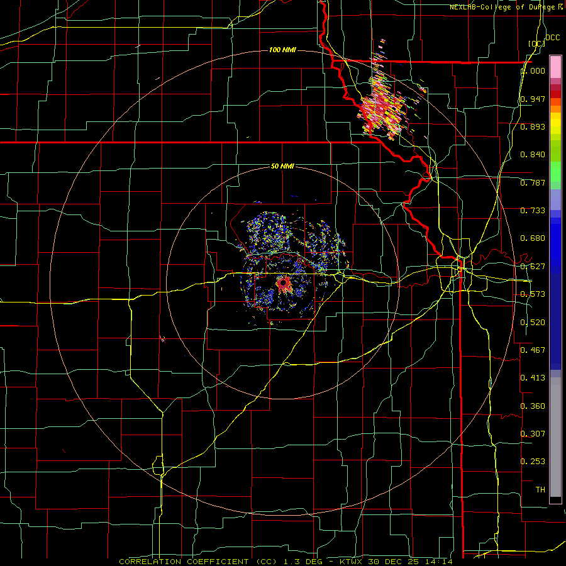Image resolution: width=566 pixels, height=566 pixels.
Task: Click the 100 NMI range ring label
Action: (282, 50)
